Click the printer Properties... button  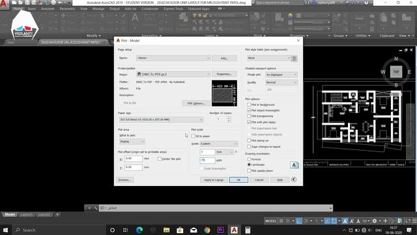(224, 74)
